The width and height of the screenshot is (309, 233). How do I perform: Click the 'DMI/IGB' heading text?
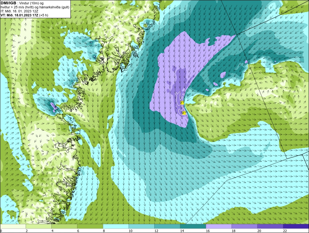coord(8,3)
